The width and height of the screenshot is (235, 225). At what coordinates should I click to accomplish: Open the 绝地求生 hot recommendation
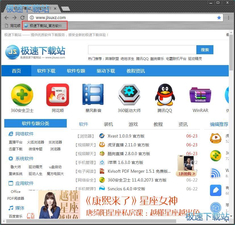[x=127, y=59]
